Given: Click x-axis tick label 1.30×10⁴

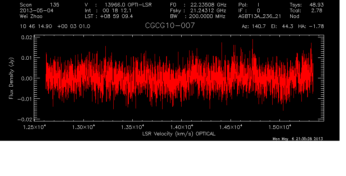Looking at the screenshot, I should pyautogui.click(x=83, y=127).
